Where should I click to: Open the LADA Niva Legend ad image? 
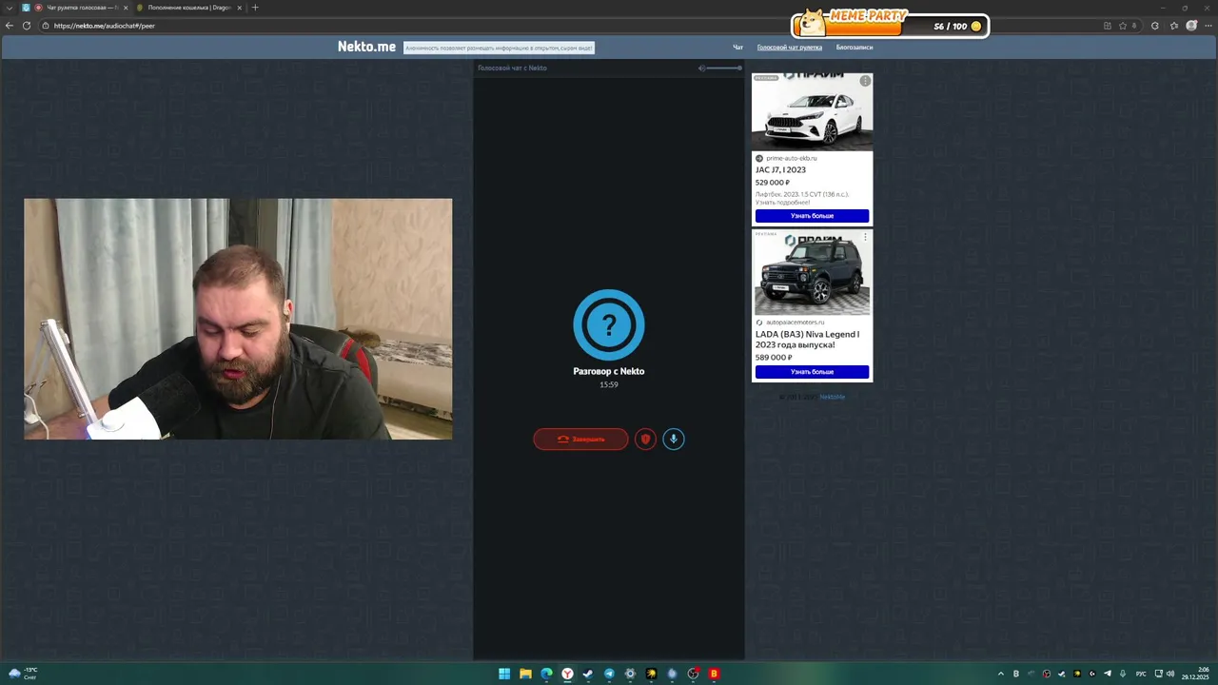pos(812,273)
